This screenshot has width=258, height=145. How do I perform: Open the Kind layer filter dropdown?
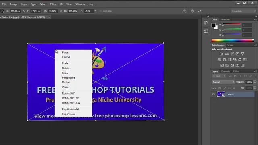tap(219, 76)
